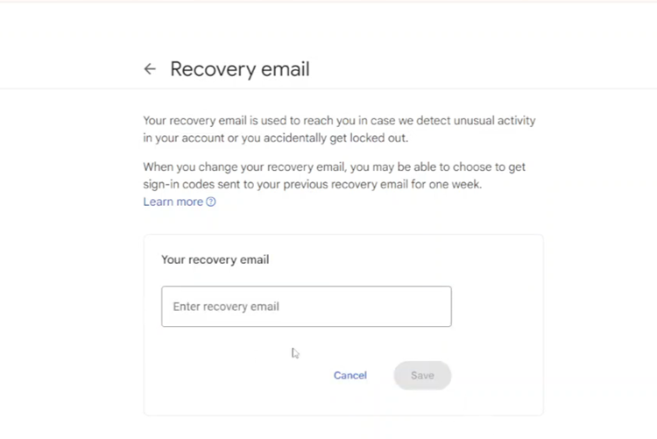Image resolution: width=657 pixels, height=439 pixels.
Task: Click the question mark help icon
Action: coord(211,202)
